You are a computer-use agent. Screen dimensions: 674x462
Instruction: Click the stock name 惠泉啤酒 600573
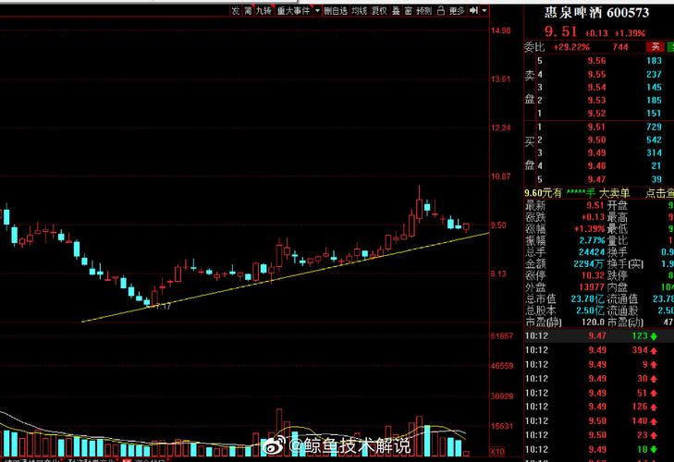click(x=596, y=12)
